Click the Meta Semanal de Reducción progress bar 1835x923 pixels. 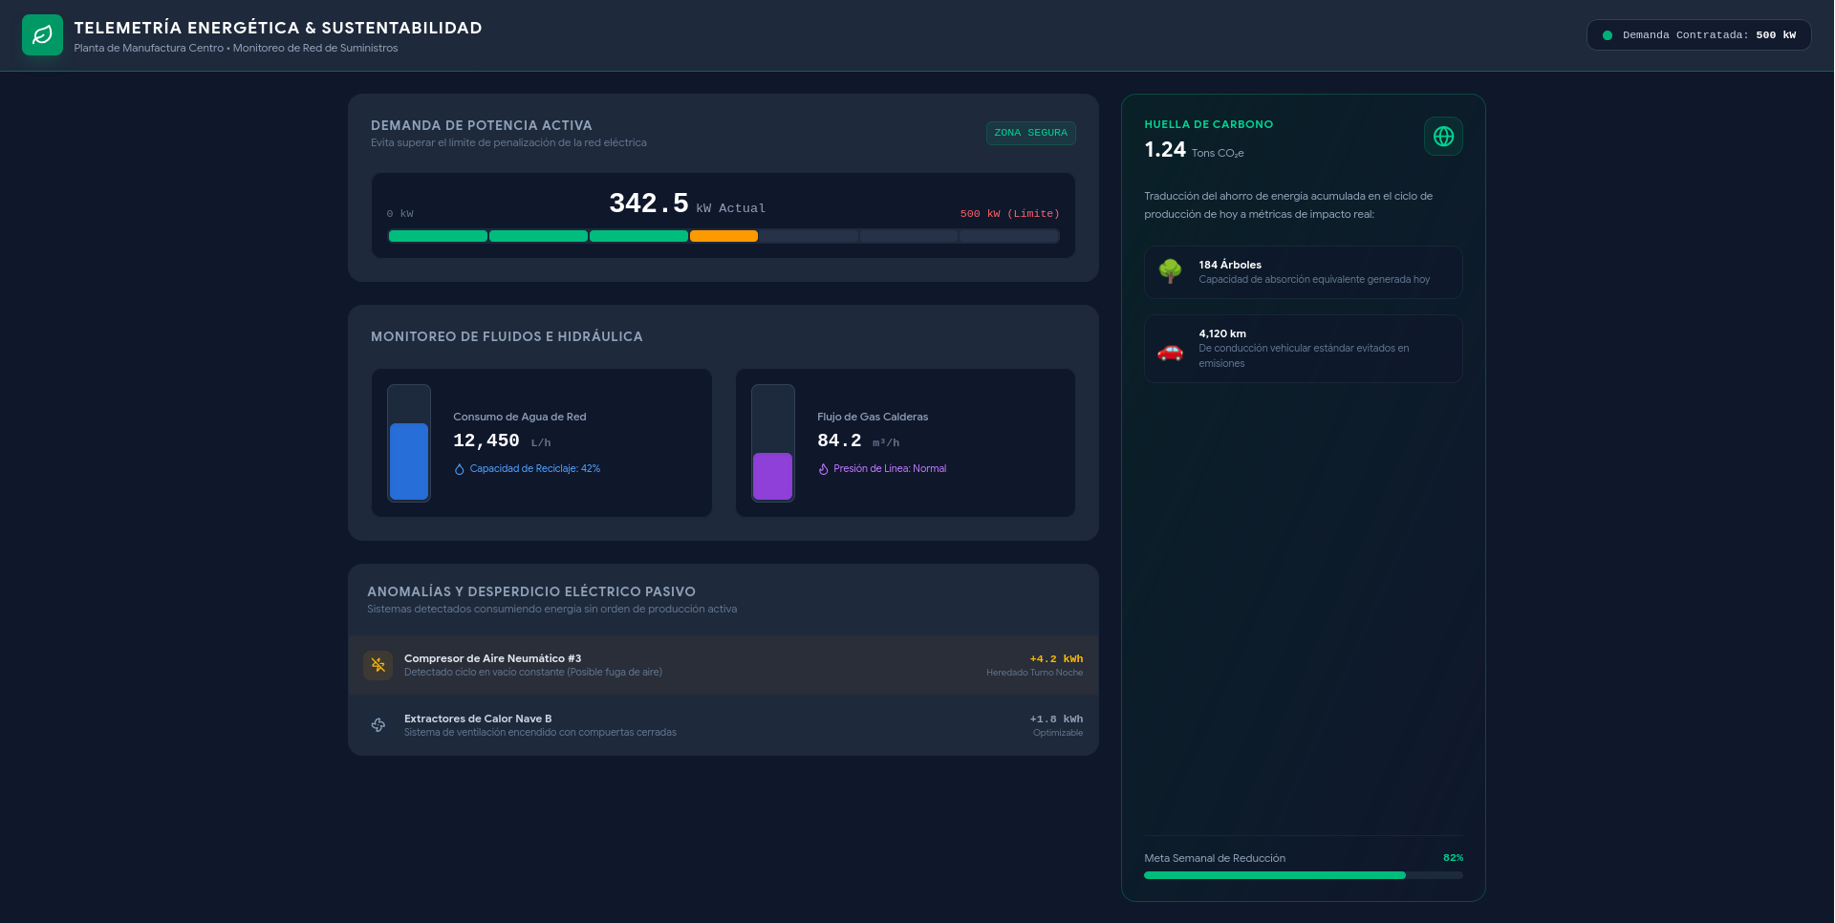tap(1304, 875)
